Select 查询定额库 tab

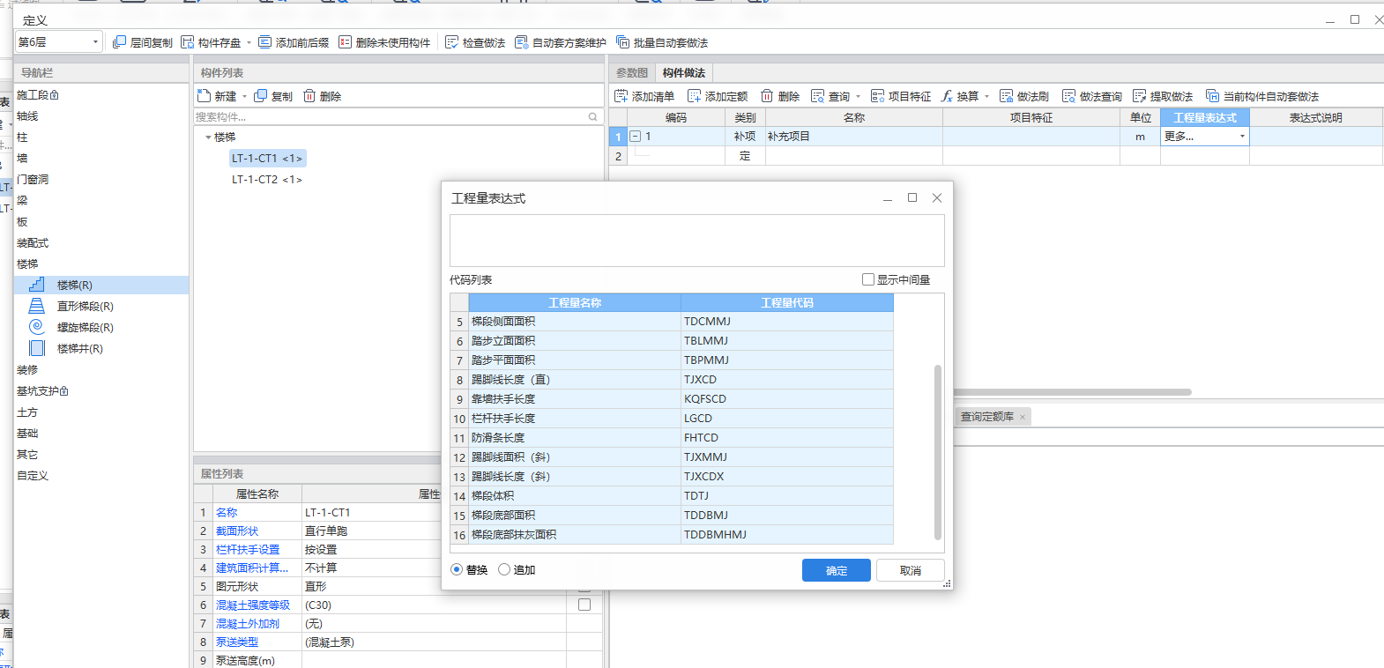pyautogui.click(x=987, y=417)
